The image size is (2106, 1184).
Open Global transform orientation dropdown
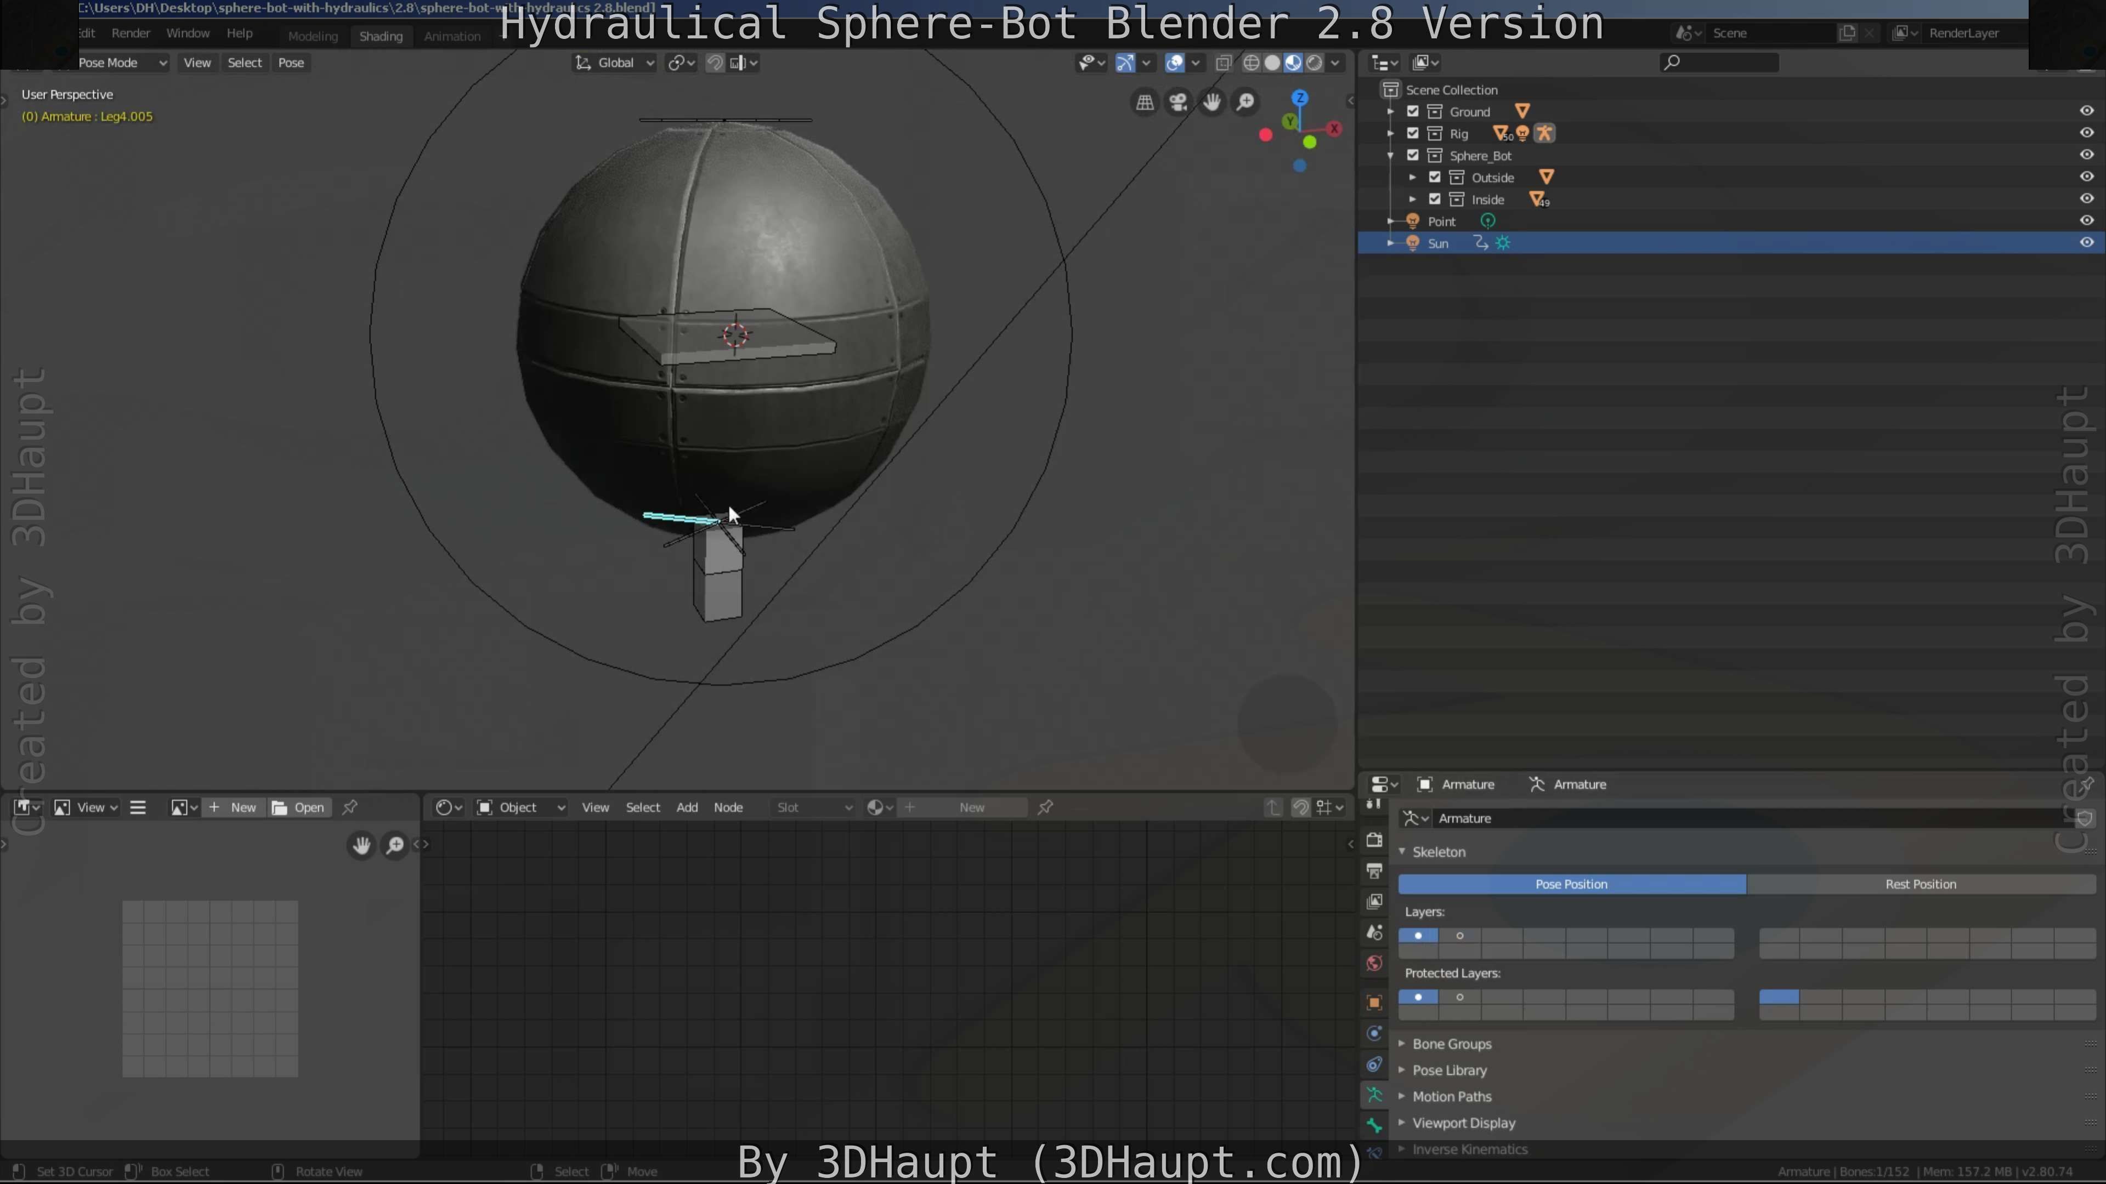pyautogui.click(x=615, y=63)
